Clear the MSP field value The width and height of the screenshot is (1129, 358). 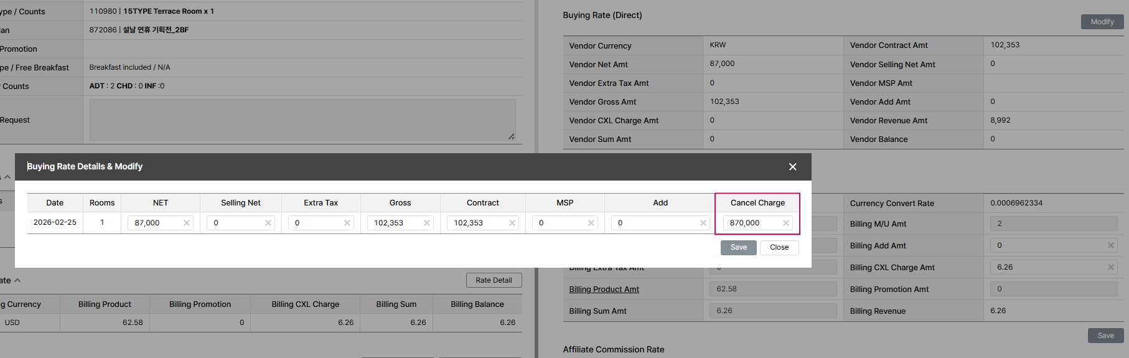591,223
